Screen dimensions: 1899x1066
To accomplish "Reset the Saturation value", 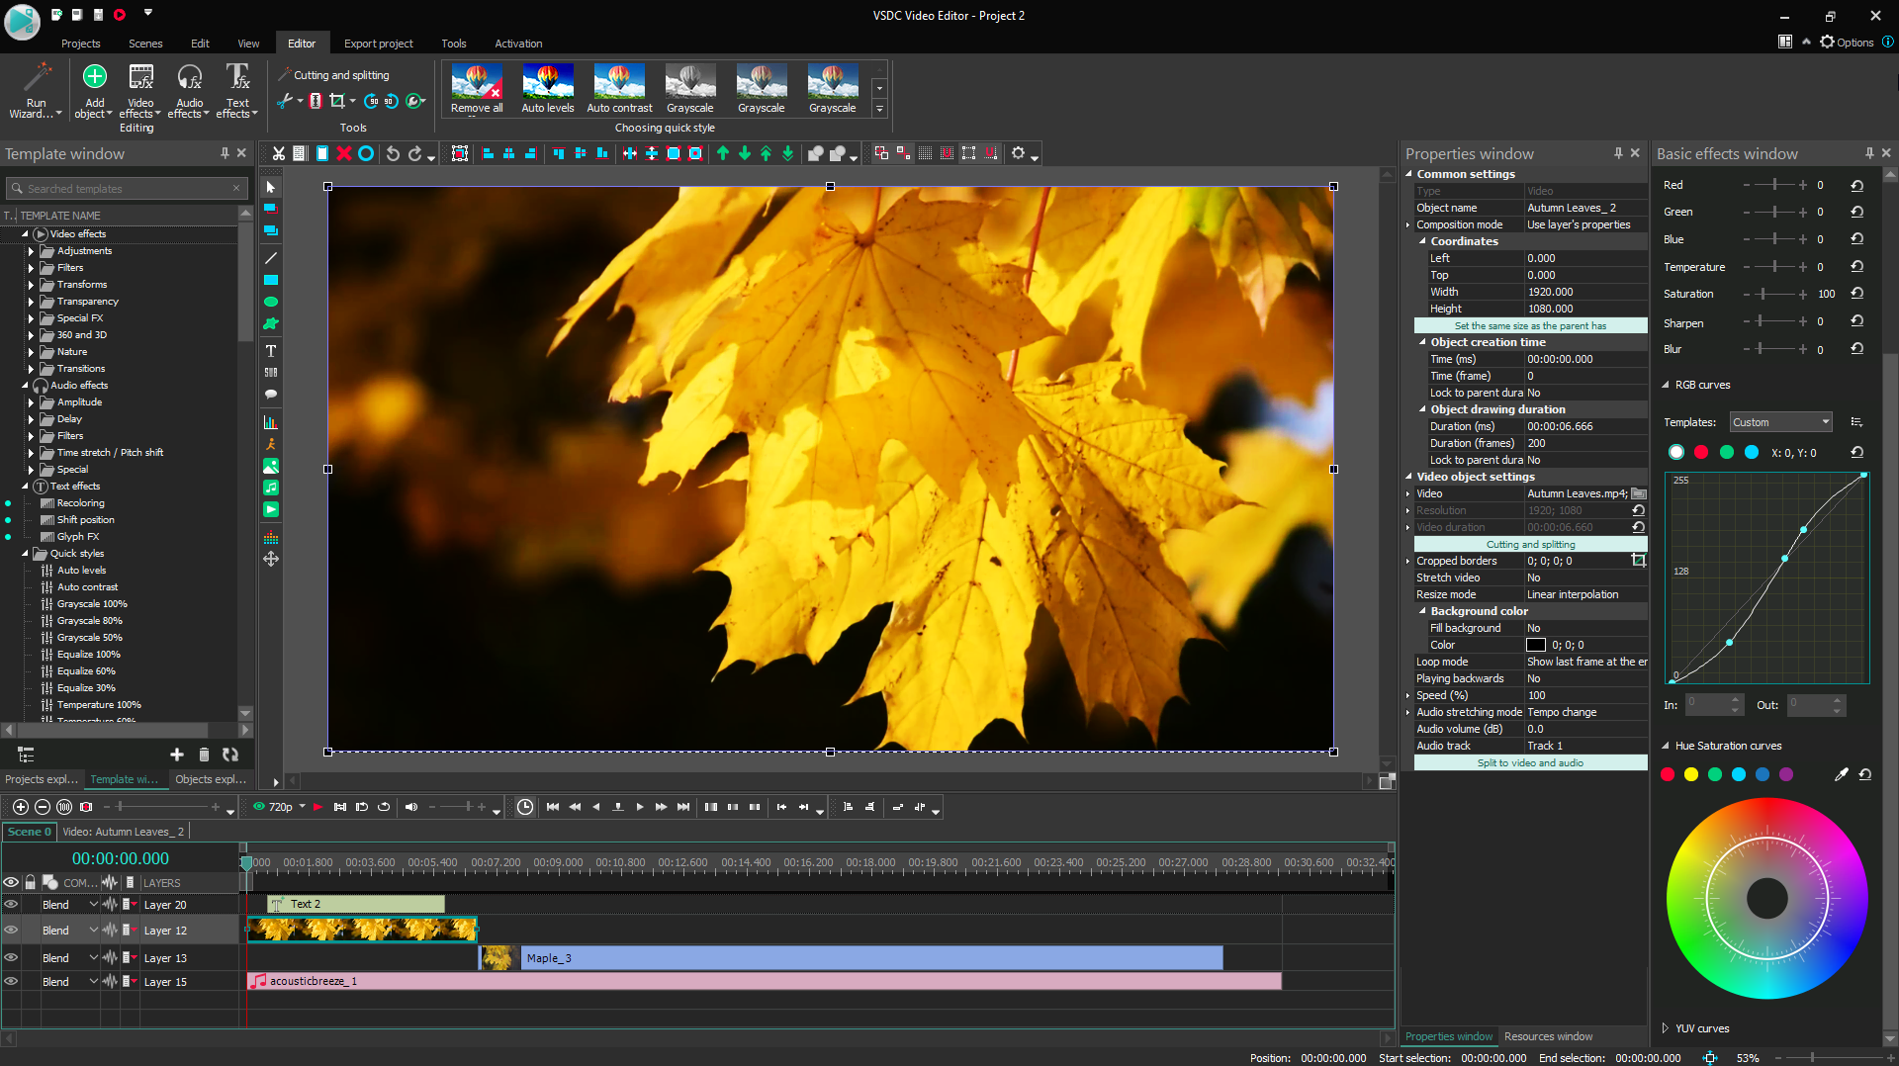I will click(x=1856, y=294).
